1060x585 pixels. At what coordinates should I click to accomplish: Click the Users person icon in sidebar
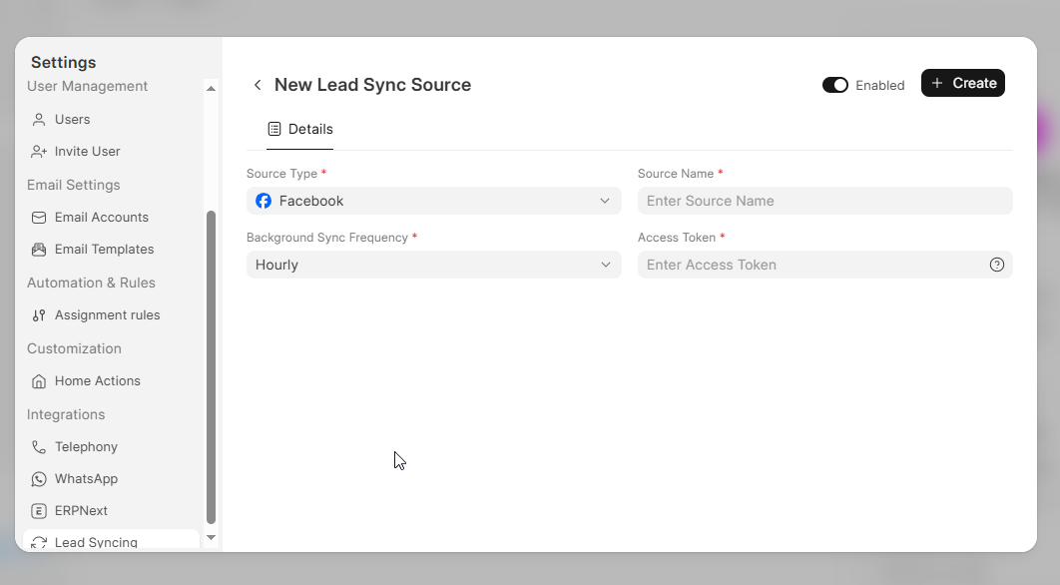(39, 120)
